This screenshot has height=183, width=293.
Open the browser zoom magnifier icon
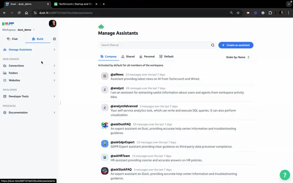pos(231,13)
